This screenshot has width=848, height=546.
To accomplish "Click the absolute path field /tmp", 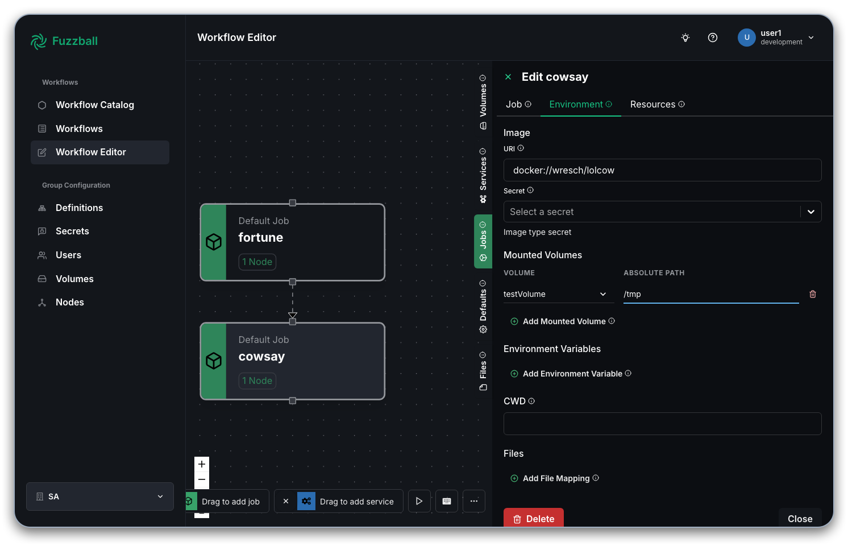I will 711,294.
